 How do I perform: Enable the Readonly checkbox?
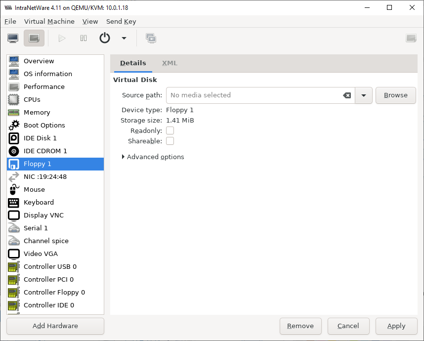pos(170,130)
